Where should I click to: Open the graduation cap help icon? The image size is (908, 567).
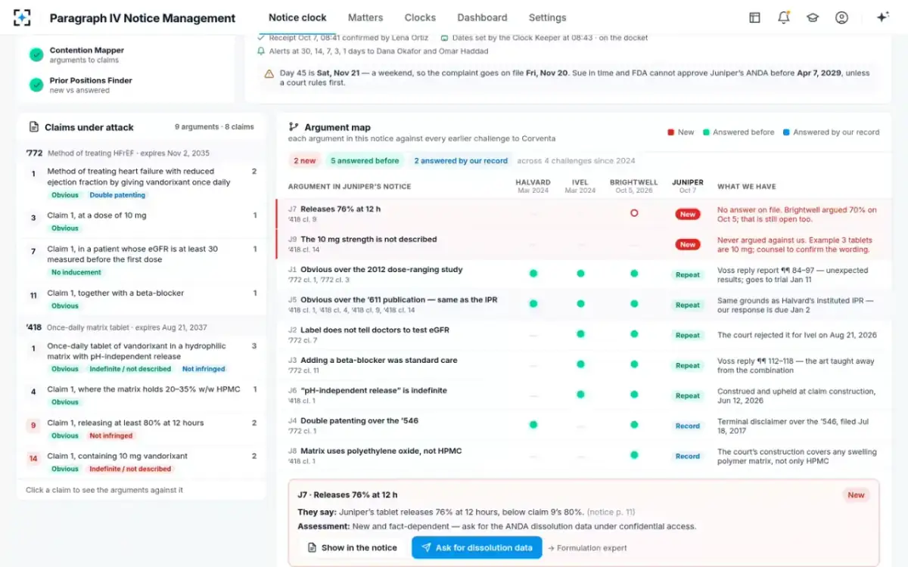(x=813, y=17)
